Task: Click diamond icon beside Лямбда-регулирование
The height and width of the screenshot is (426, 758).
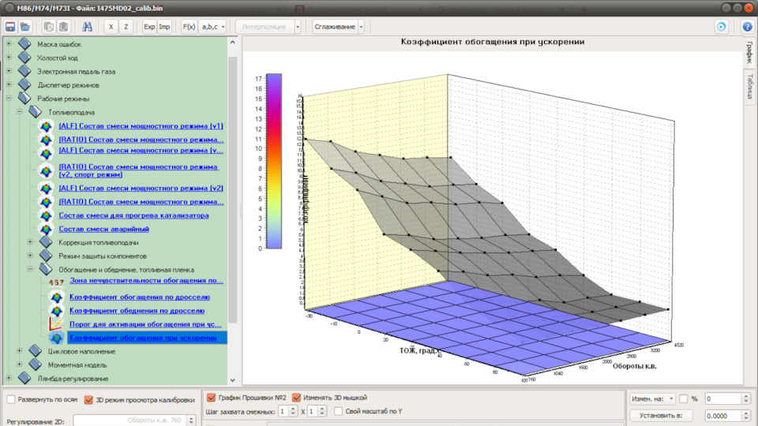Action: coord(24,378)
